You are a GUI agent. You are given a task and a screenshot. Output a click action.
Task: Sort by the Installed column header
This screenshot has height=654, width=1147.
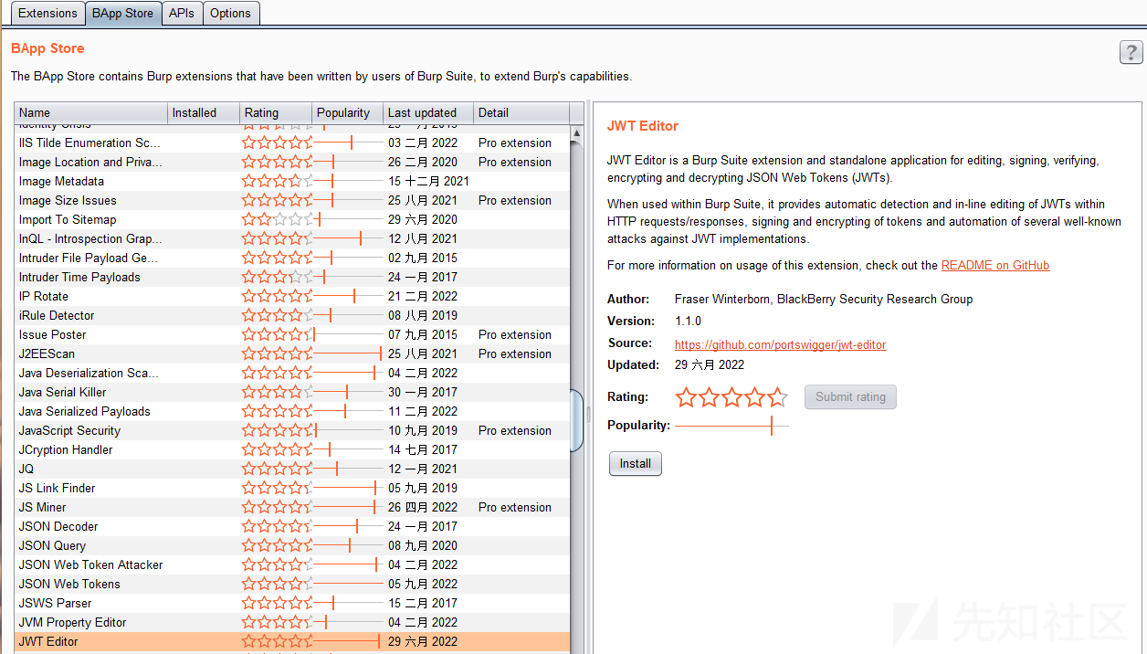(x=204, y=112)
